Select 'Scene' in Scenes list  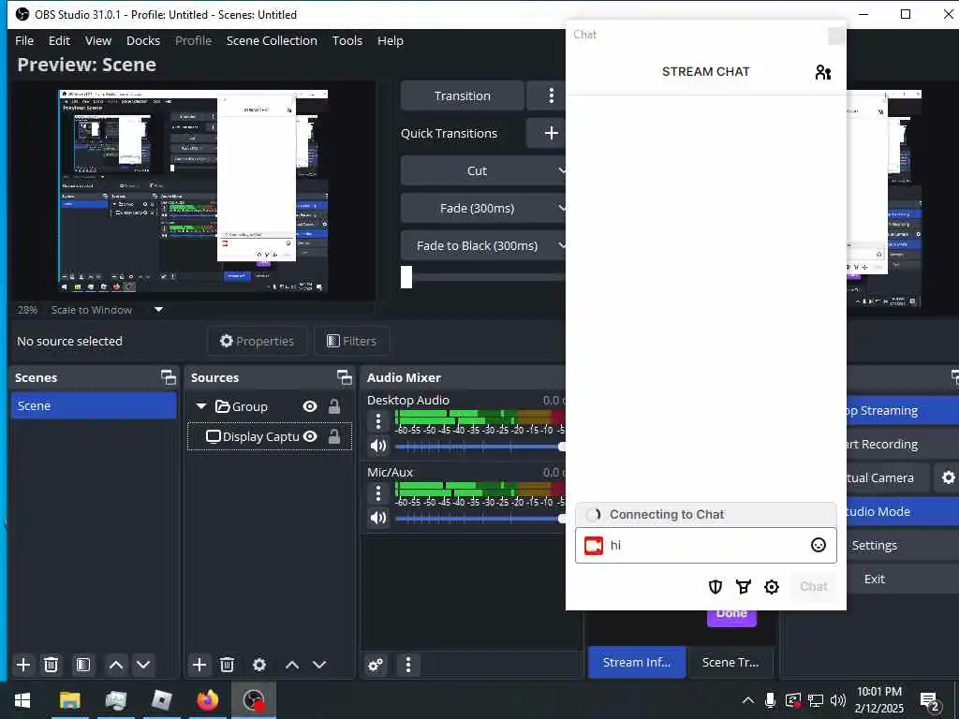pyautogui.click(x=94, y=405)
